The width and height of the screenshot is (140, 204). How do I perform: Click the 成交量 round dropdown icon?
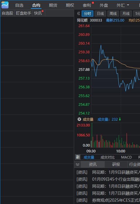click(x=79, y=119)
